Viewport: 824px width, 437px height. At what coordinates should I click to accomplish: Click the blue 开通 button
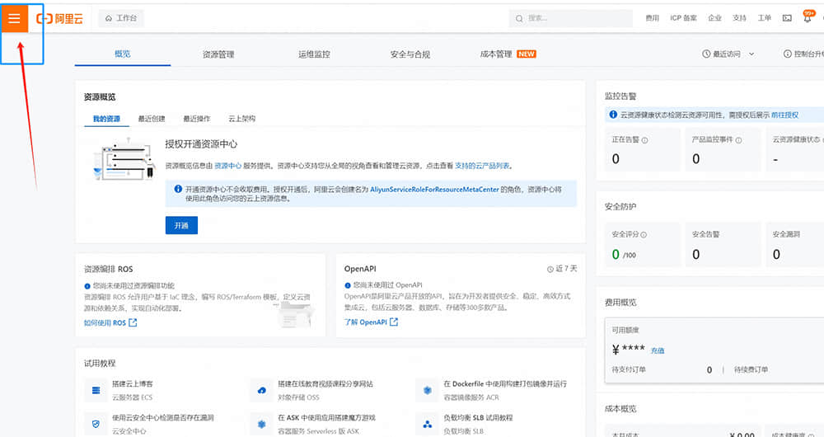pos(181,225)
